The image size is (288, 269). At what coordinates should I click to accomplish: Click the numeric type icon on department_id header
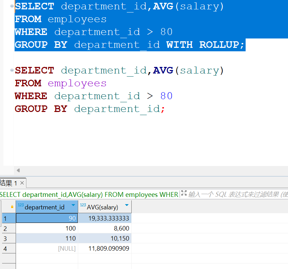point(20,205)
